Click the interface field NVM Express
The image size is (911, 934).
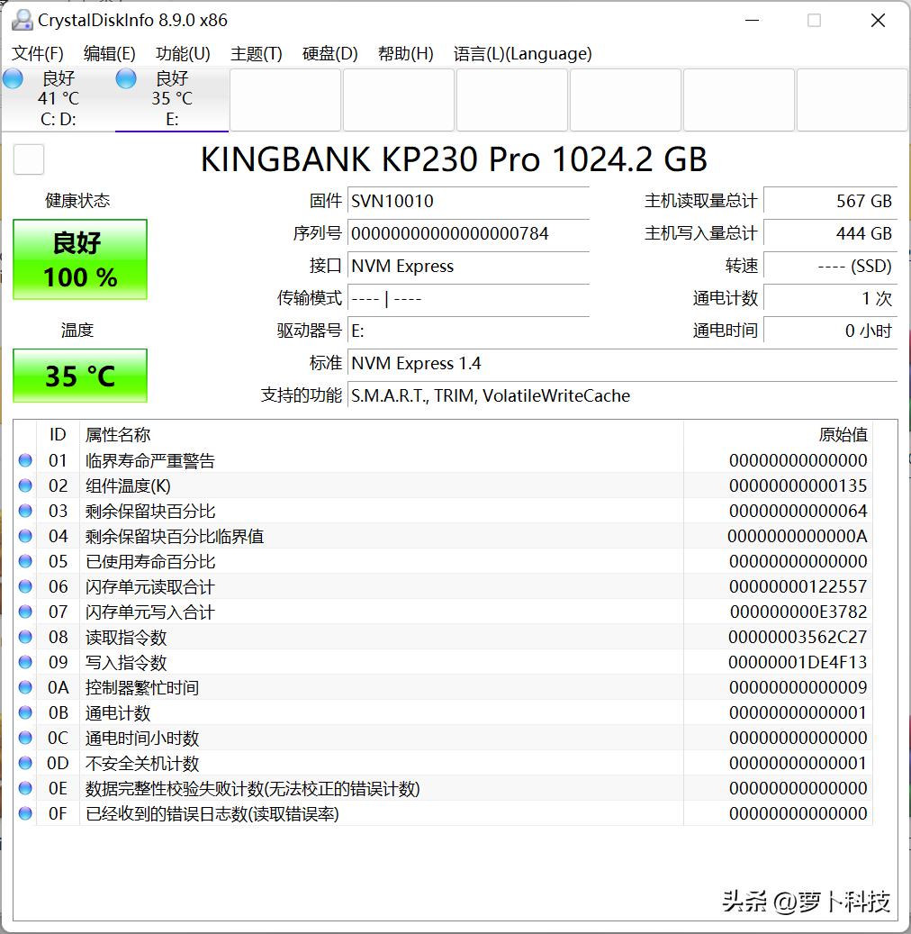[x=468, y=266]
